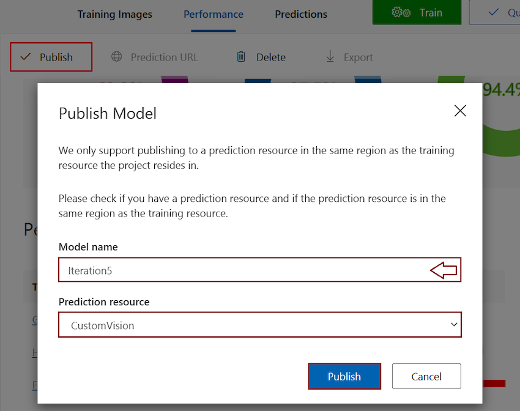Click the trash can Delete icon

(x=241, y=57)
